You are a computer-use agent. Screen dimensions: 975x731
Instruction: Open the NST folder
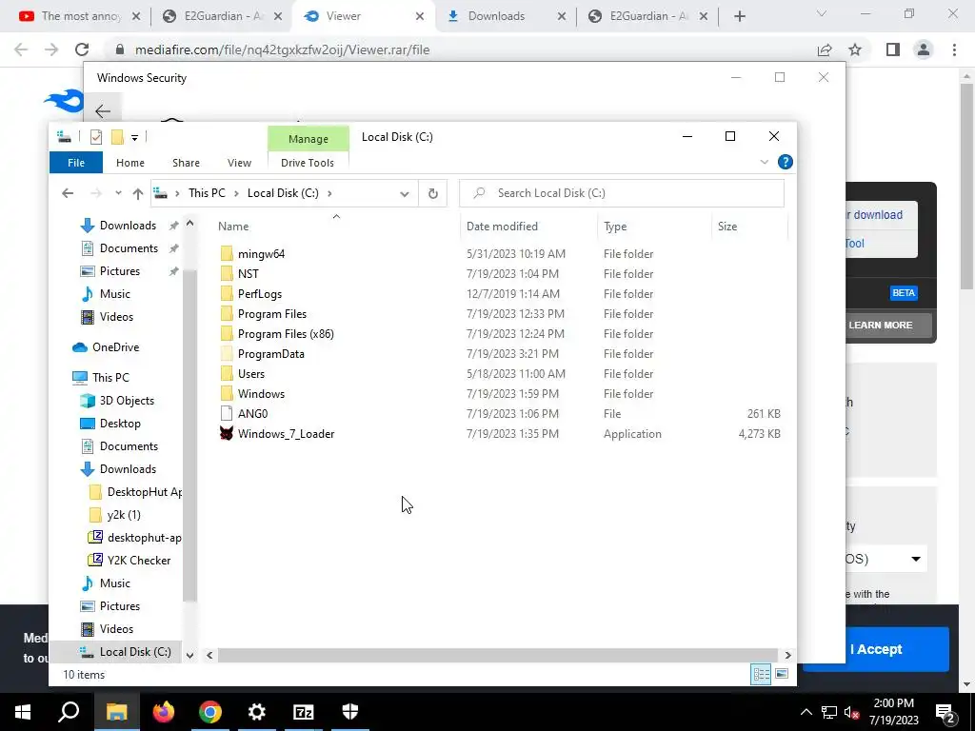coord(248,273)
